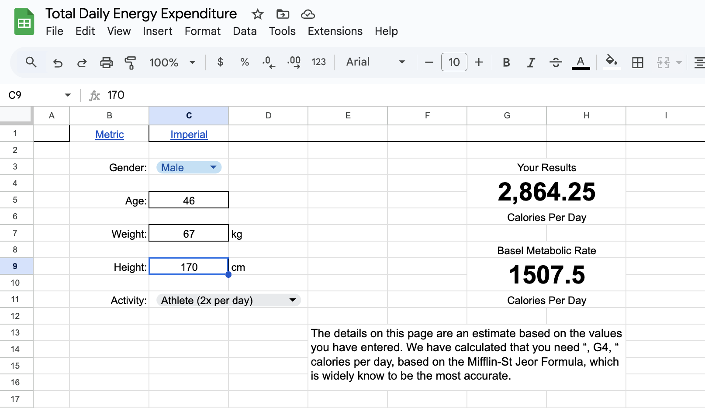Select row 9 header
This screenshot has width=705, height=408.
[16, 266]
